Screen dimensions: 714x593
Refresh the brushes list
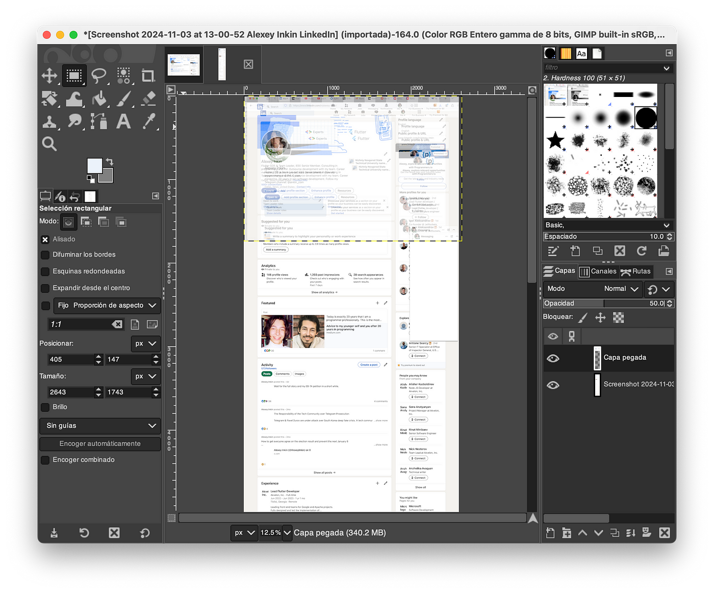tap(642, 251)
